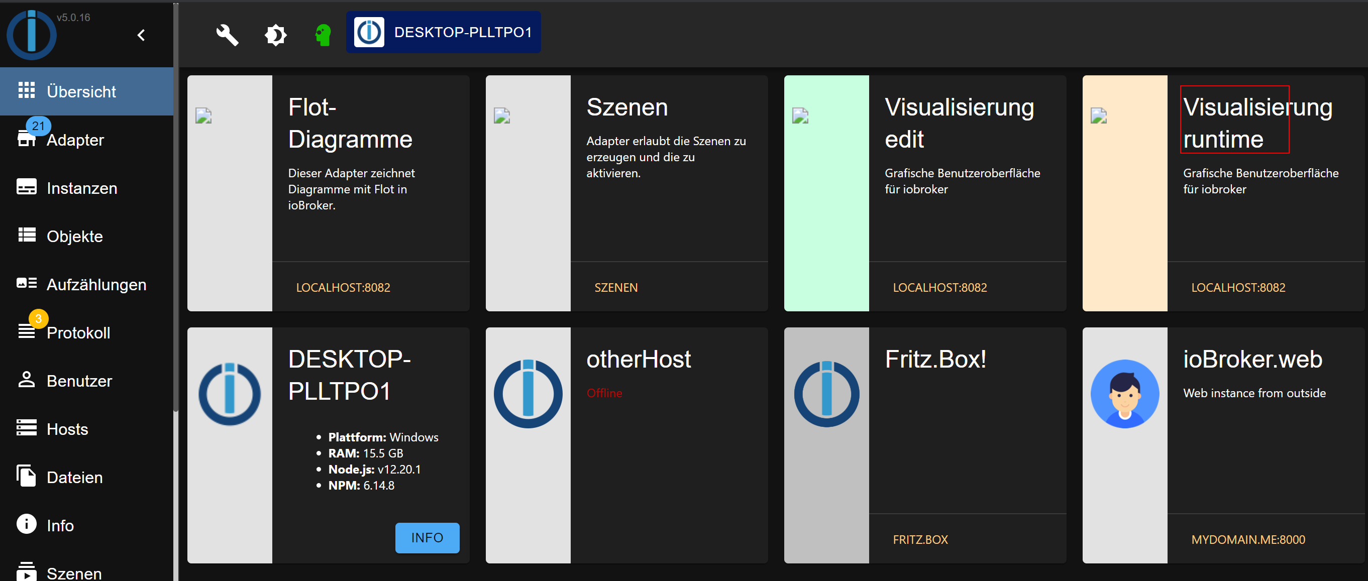The width and height of the screenshot is (1368, 581).
Task: Click the MYDOMAIN.ME:8000 link
Action: pos(1247,540)
